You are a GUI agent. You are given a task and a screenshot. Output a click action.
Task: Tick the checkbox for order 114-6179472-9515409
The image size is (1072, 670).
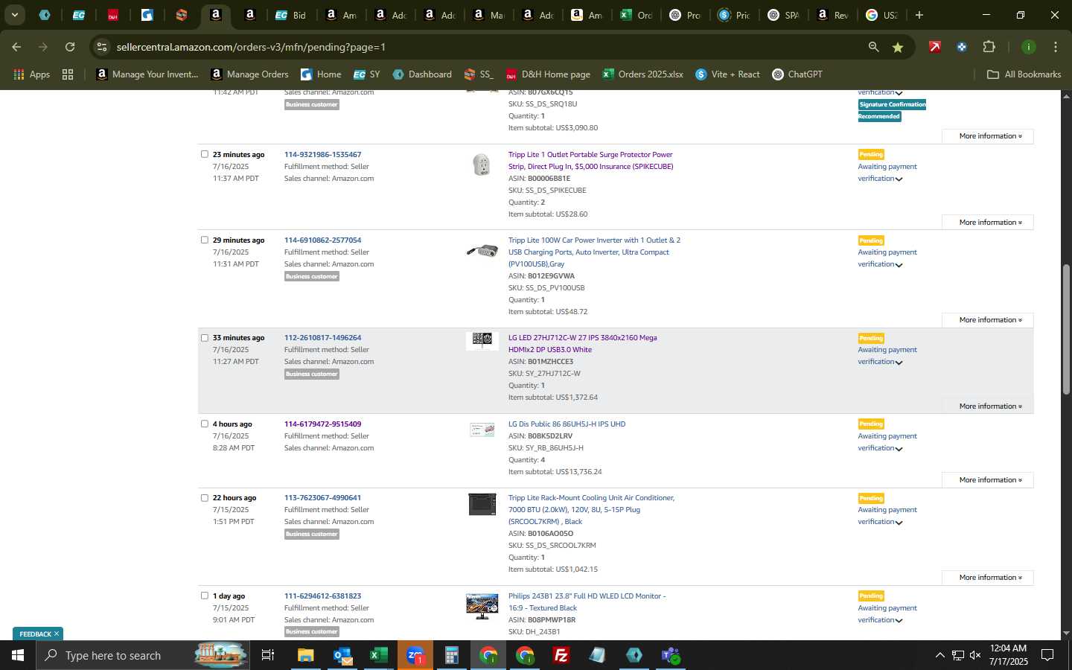(x=205, y=424)
